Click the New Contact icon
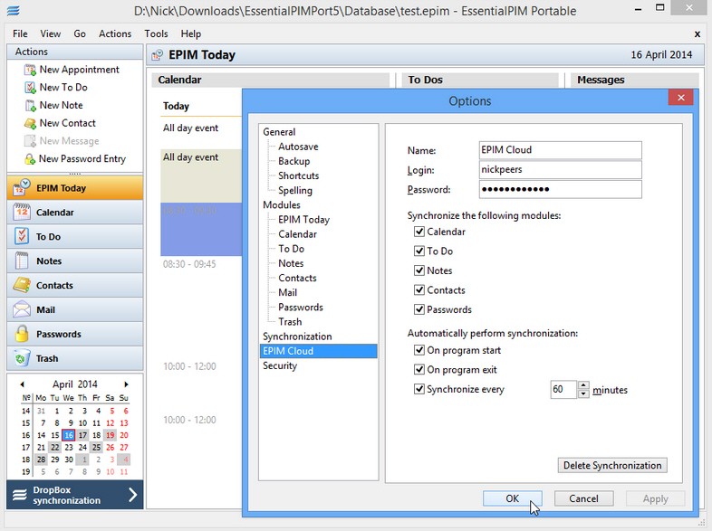 (x=30, y=123)
